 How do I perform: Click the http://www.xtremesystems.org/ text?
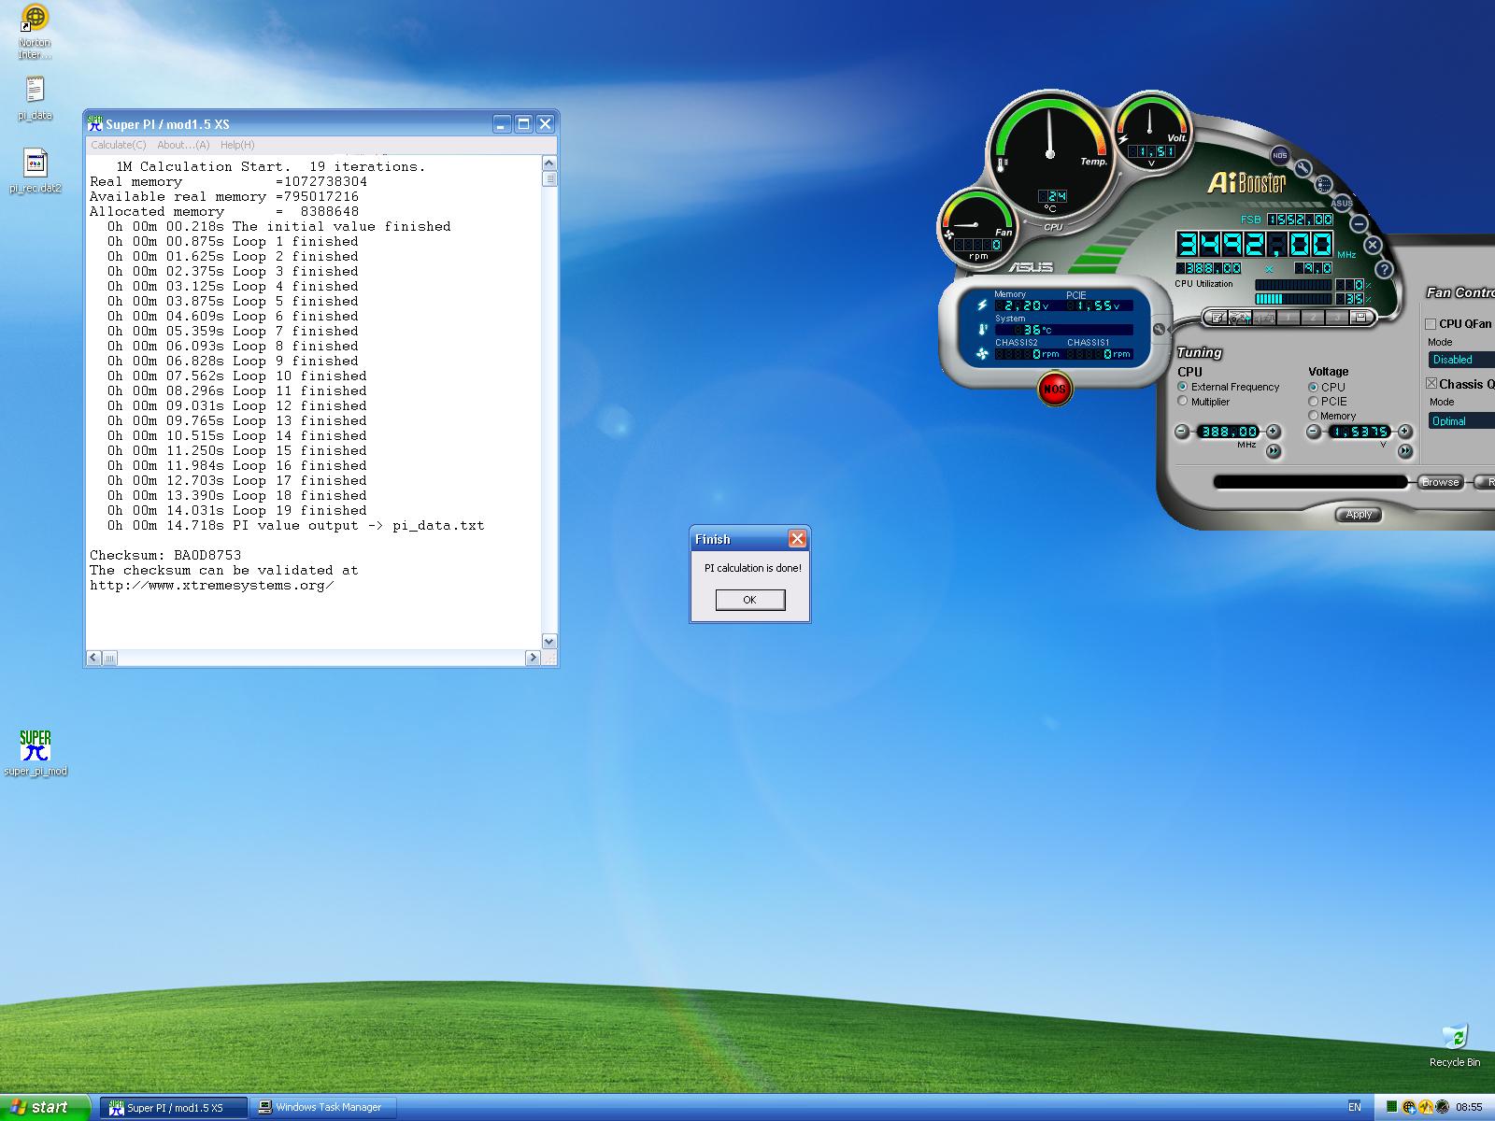(x=212, y=585)
